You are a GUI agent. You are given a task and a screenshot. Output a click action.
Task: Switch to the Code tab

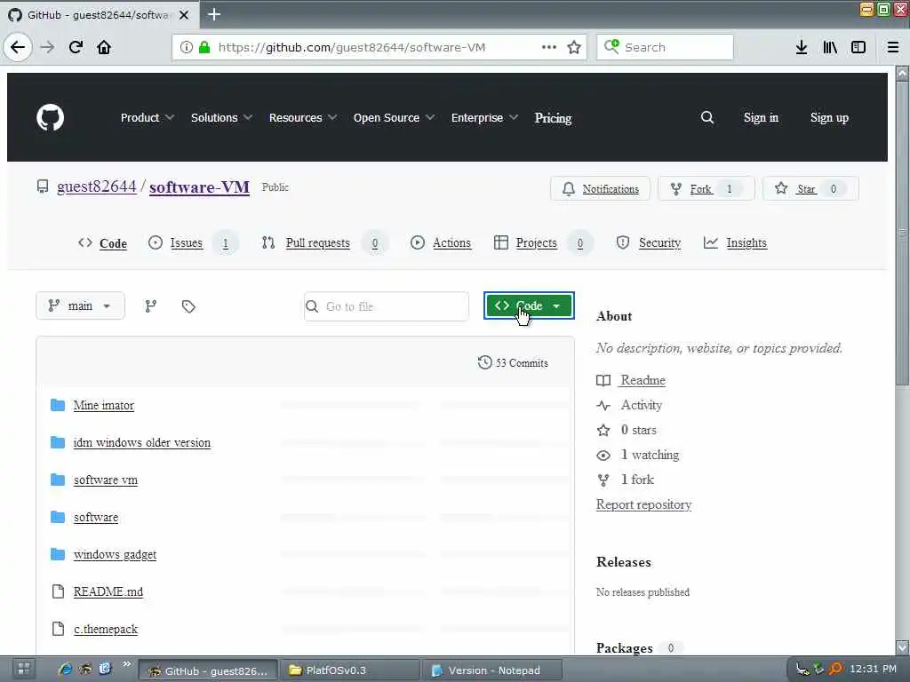click(102, 243)
